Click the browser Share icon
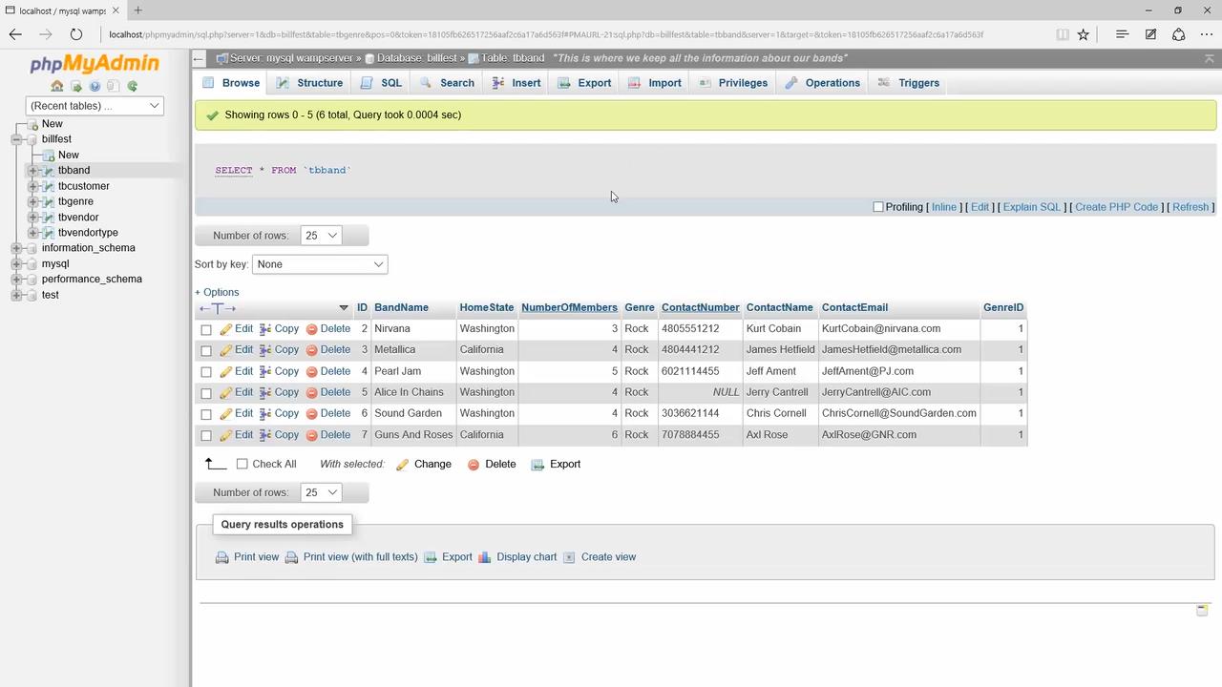The image size is (1222, 687). click(x=1179, y=34)
